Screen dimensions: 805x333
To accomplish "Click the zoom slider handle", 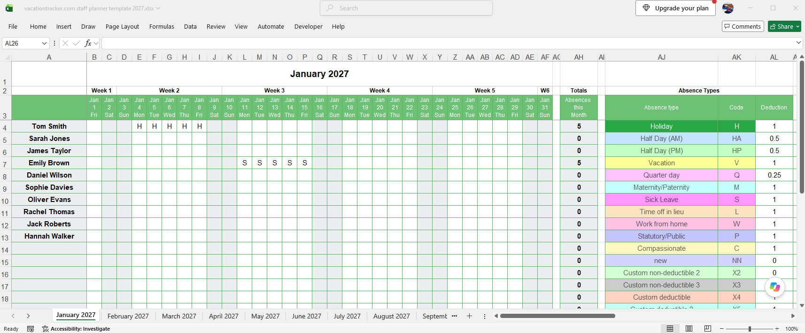I will (x=750, y=329).
